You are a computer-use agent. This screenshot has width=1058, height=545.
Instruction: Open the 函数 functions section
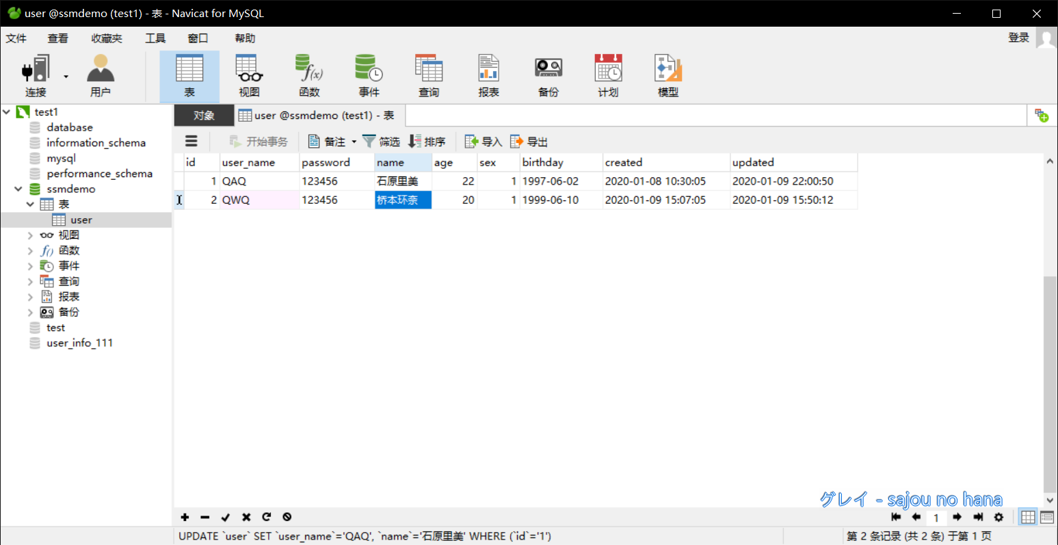point(309,76)
